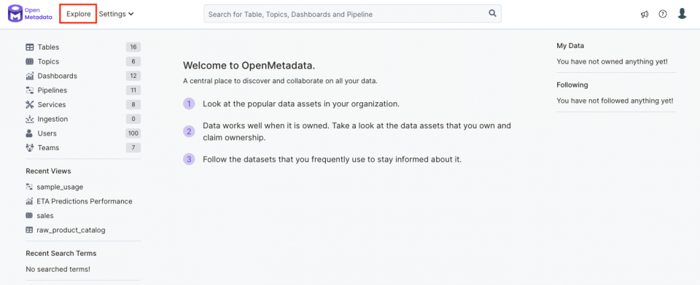Image resolution: width=700 pixels, height=285 pixels.
Task: Open the Topics list
Action: (x=83, y=61)
